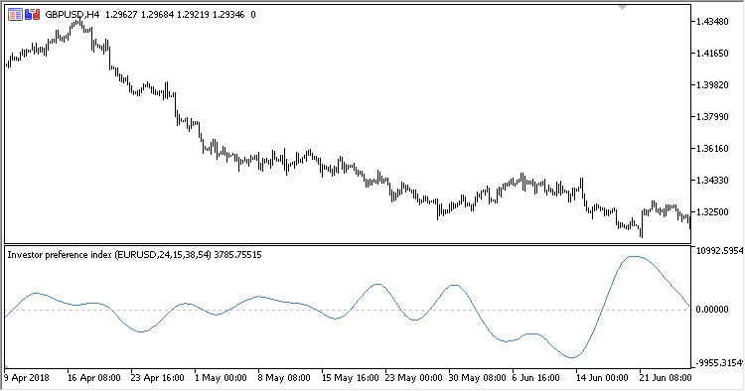Click the 14 Jun 00:00 time label
The image size is (745, 391).
602,378
